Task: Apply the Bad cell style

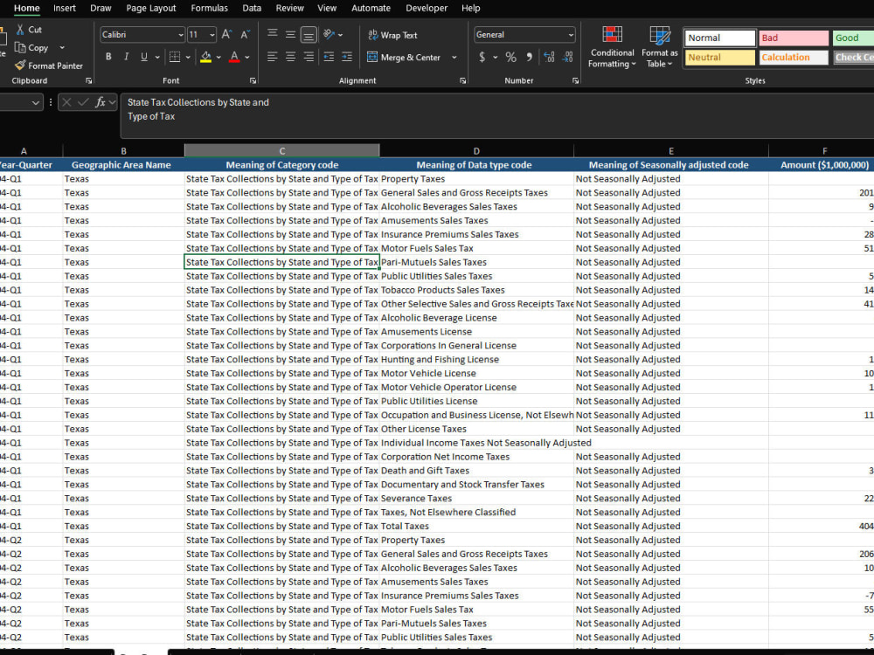Action: coord(794,38)
